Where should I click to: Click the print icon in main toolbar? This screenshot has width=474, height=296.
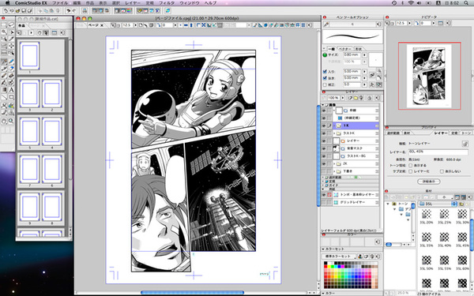[x=85, y=10]
